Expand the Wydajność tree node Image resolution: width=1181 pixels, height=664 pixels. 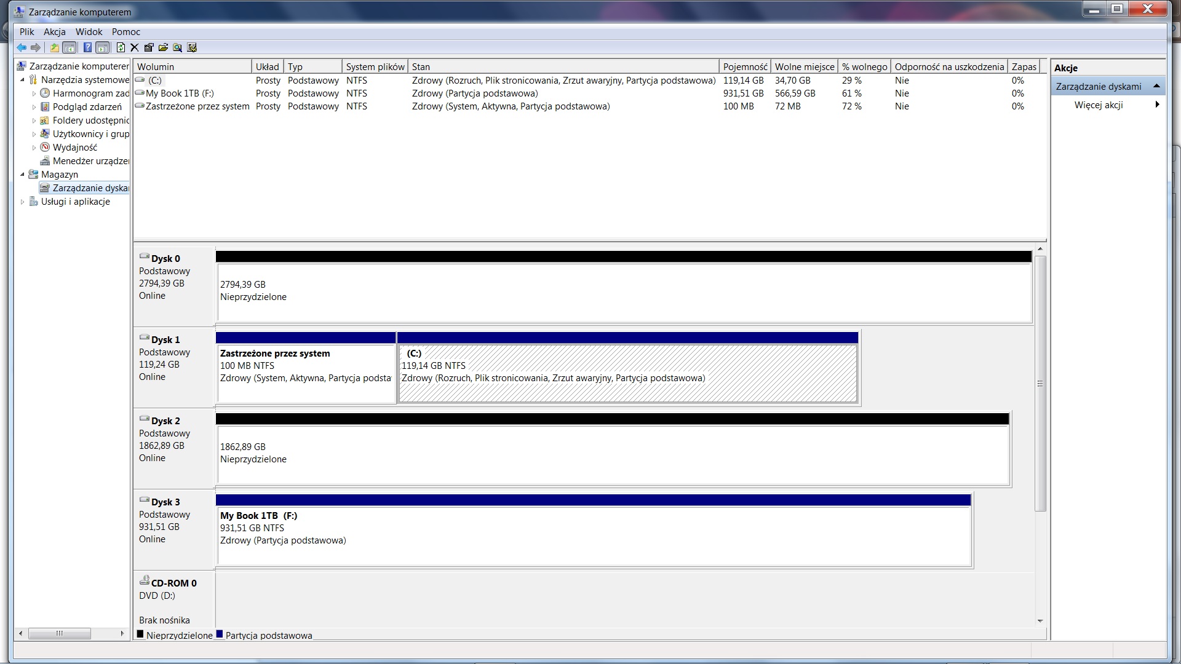[x=34, y=148]
